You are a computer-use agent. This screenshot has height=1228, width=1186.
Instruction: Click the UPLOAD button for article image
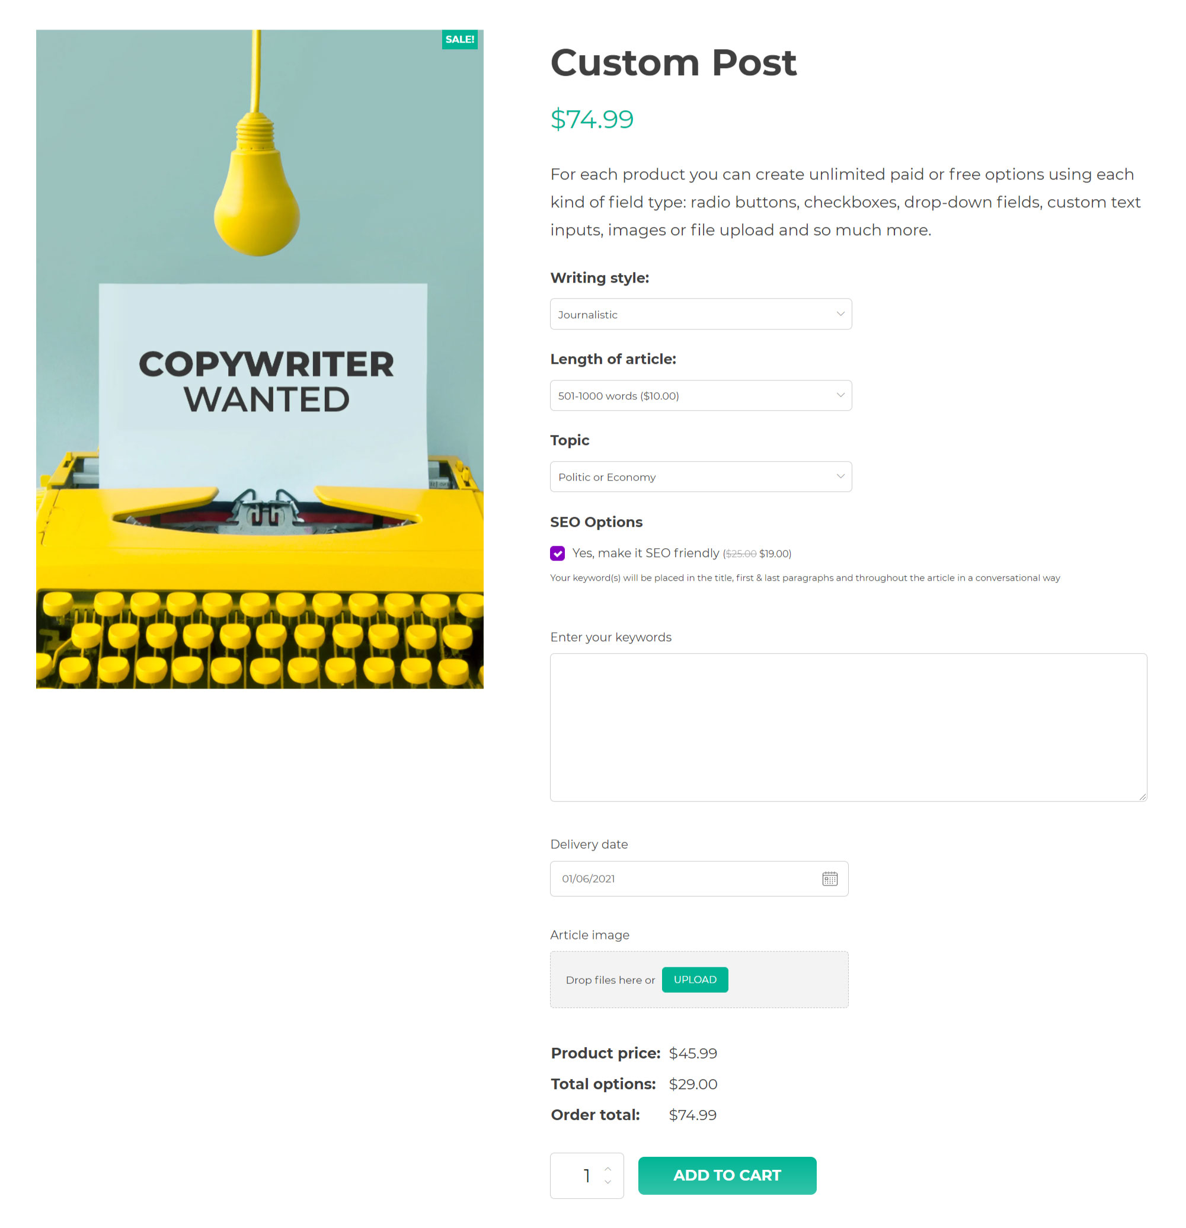[695, 980]
